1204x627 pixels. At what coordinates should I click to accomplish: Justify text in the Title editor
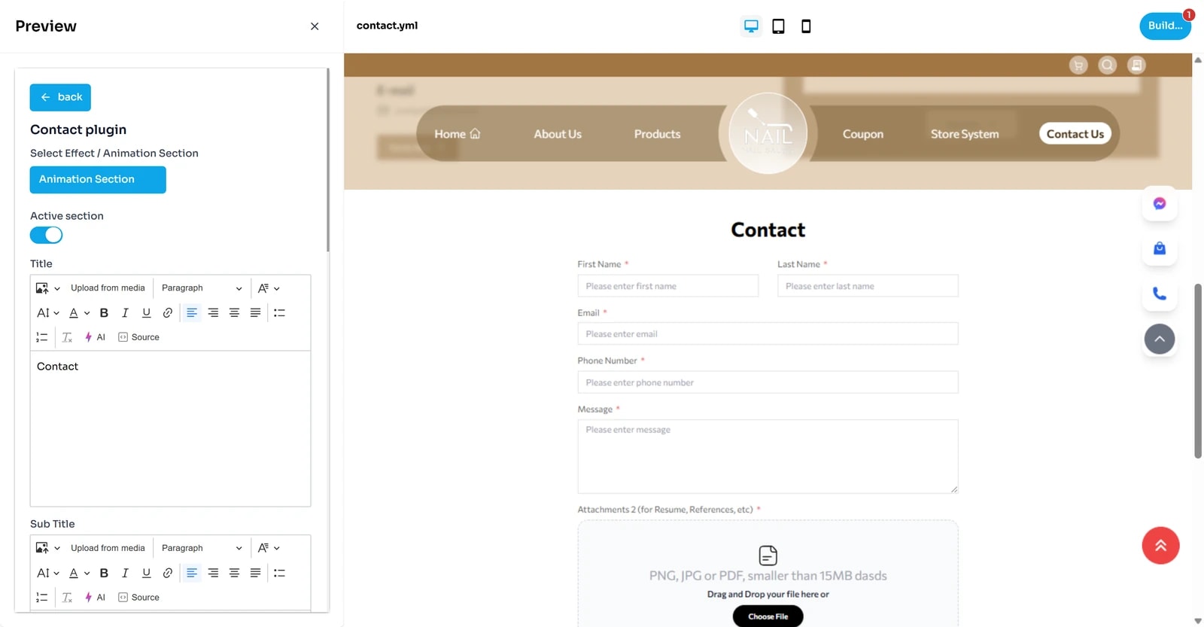[x=255, y=313]
